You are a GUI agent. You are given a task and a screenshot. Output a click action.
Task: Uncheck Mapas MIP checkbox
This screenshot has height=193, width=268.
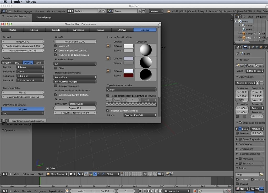pos(56,46)
